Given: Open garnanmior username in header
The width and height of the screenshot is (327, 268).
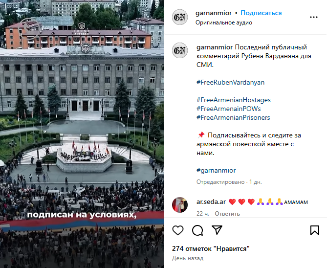Looking at the screenshot, I should [x=214, y=13].
